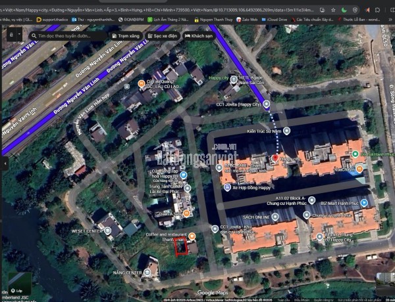Click the NĂNG CENTER school marker

point(147,272)
